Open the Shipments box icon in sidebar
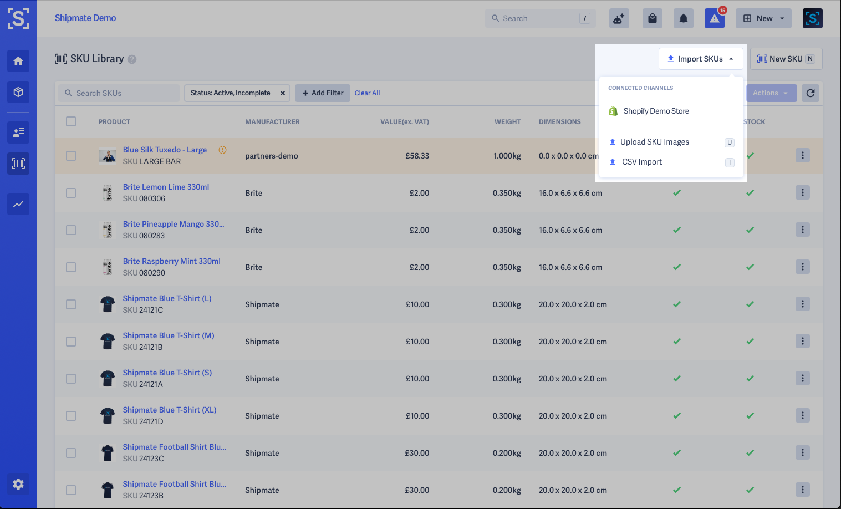This screenshot has height=509, width=841. tap(18, 92)
